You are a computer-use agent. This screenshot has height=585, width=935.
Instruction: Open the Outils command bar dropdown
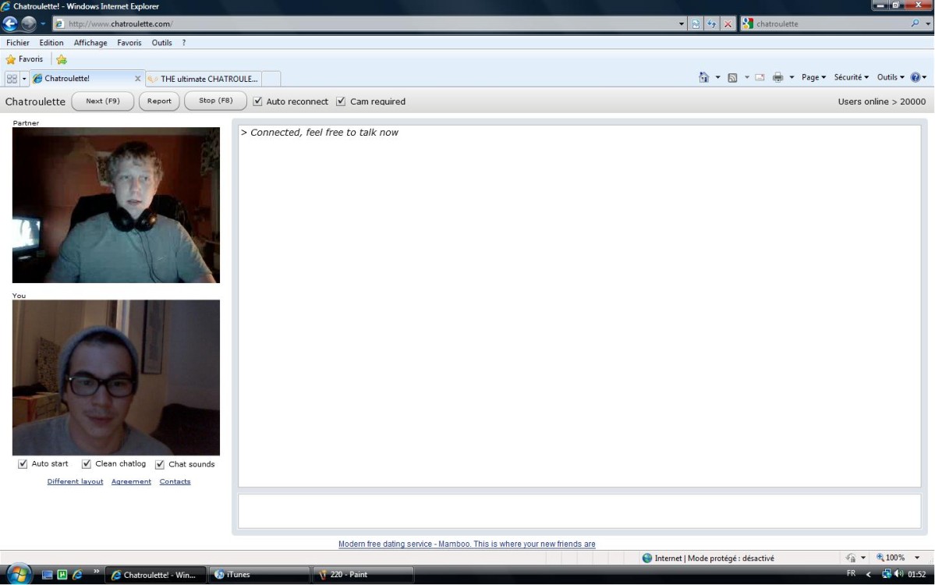[891, 77]
